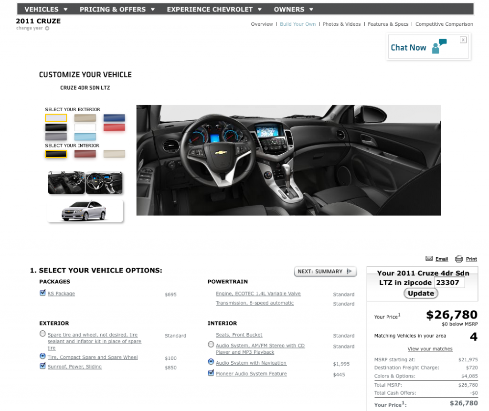Image resolution: width=489 pixels, height=411 pixels.
Task: Open Competitive Comparison tab
Action: point(444,24)
